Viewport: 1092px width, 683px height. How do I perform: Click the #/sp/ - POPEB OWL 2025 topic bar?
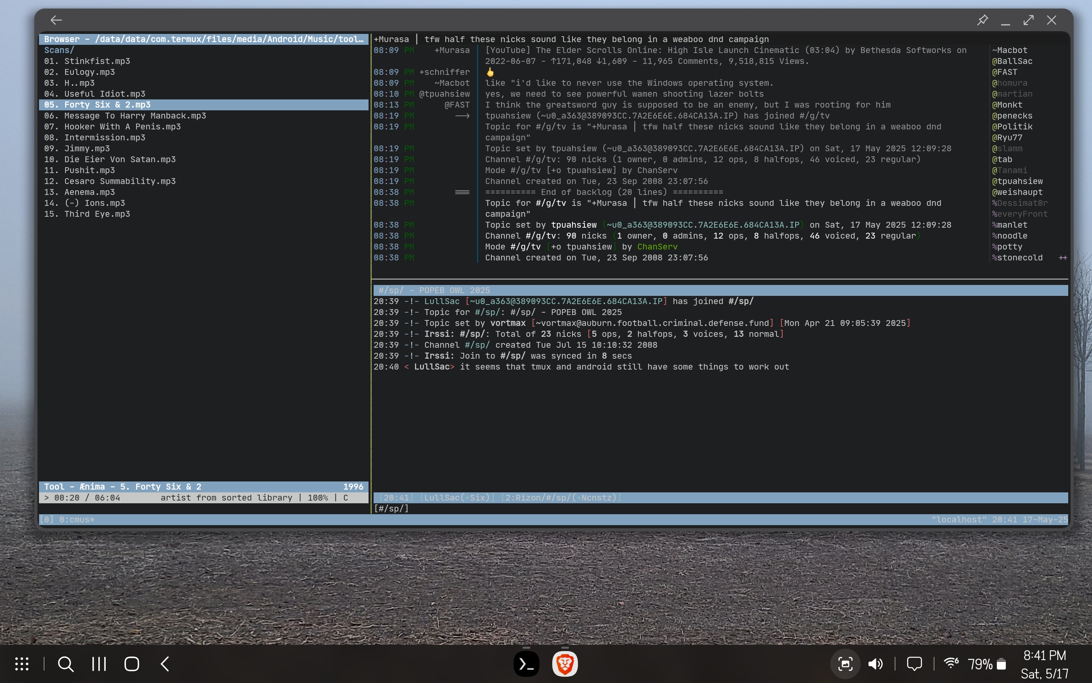[720, 290]
